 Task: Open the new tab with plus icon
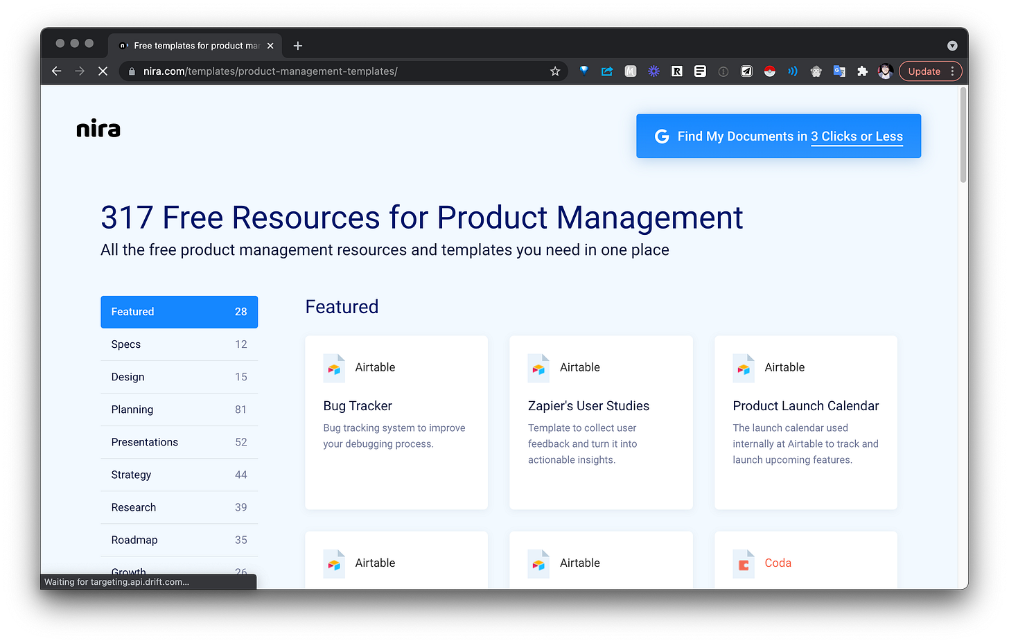tap(298, 46)
